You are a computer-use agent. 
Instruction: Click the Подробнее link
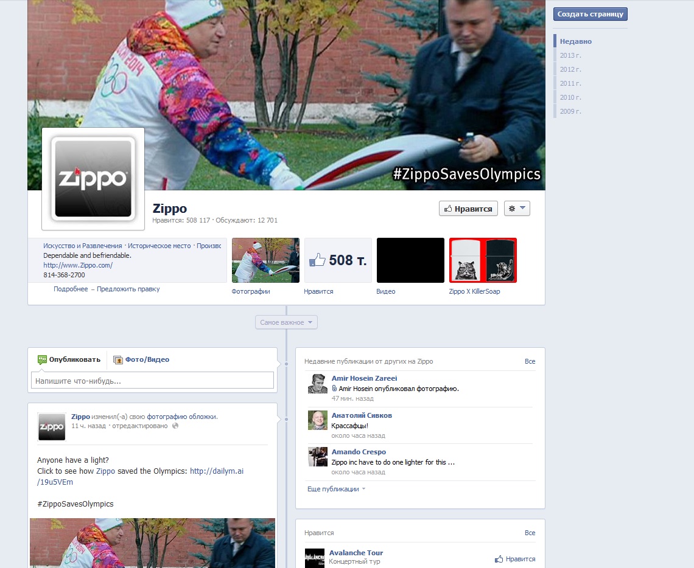[x=71, y=289]
